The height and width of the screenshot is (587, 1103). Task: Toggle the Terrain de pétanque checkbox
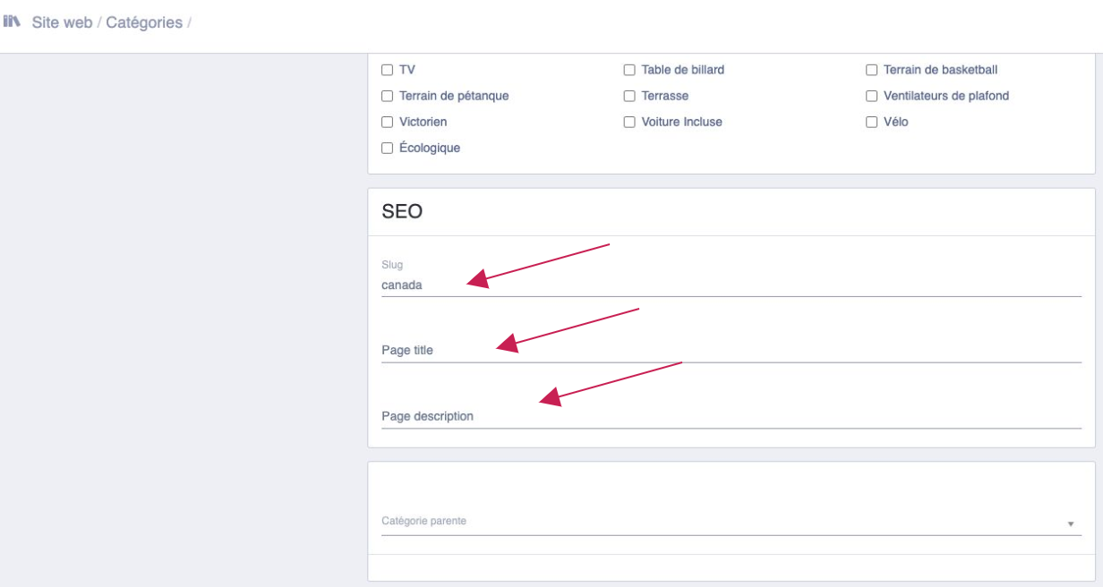388,96
